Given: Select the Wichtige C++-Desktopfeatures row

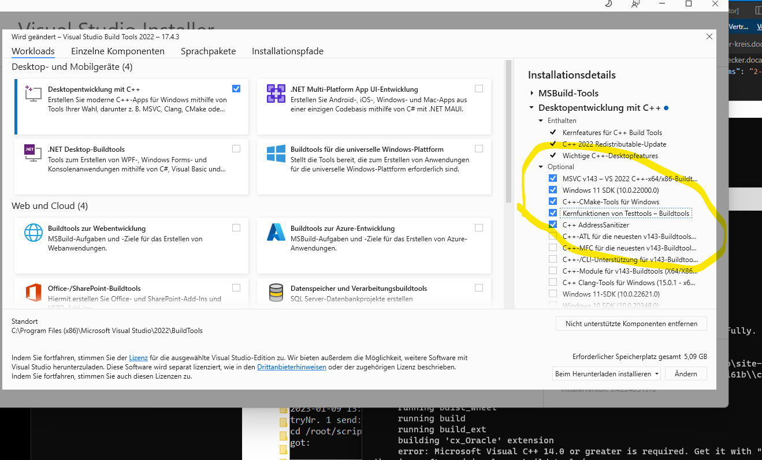Looking at the screenshot, I should point(610,155).
